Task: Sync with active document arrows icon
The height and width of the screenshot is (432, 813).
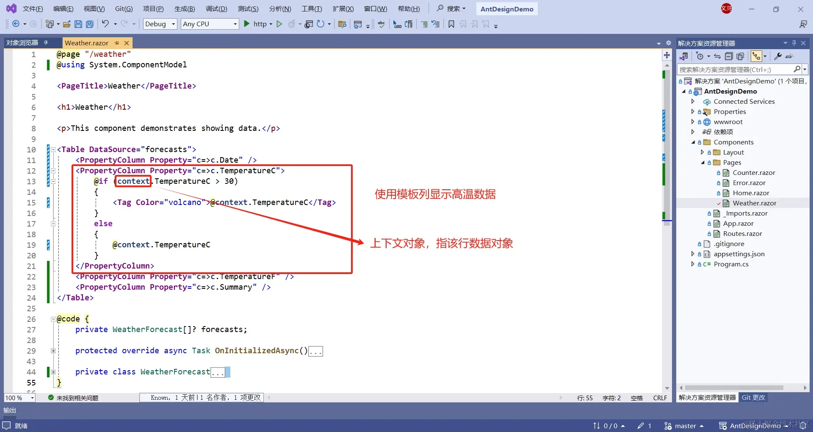Action: click(x=717, y=56)
